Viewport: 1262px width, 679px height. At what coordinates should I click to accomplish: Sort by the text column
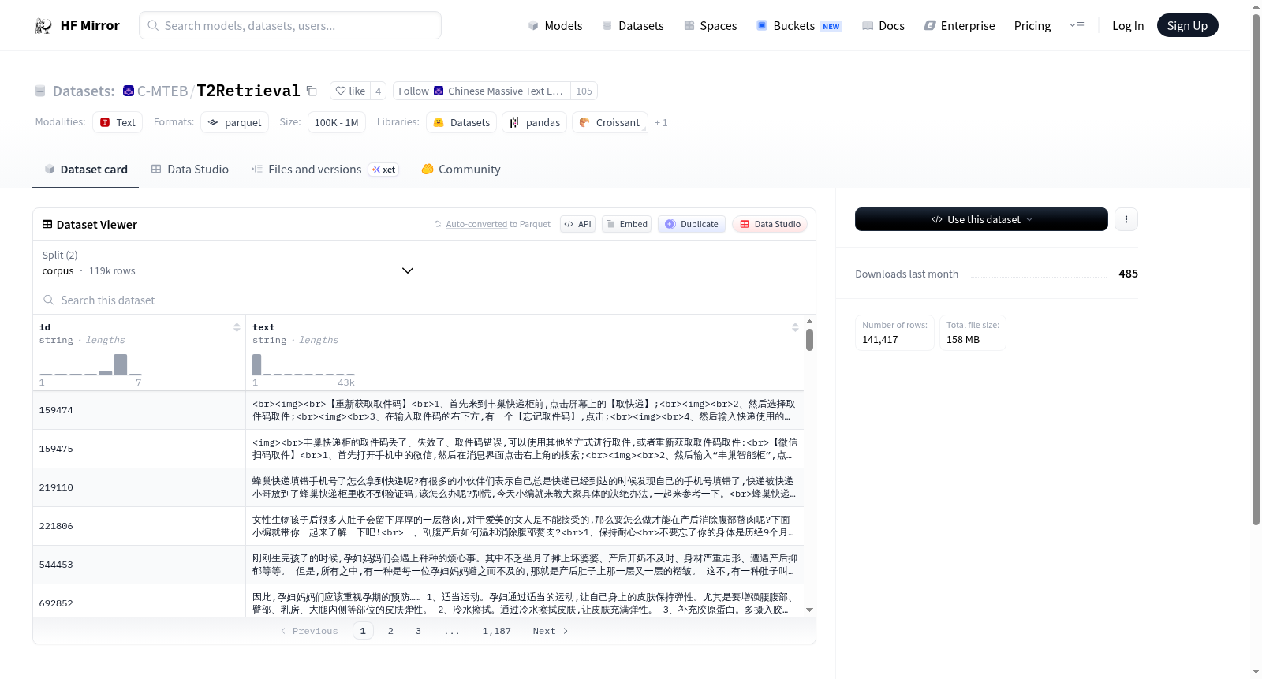pos(795,327)
